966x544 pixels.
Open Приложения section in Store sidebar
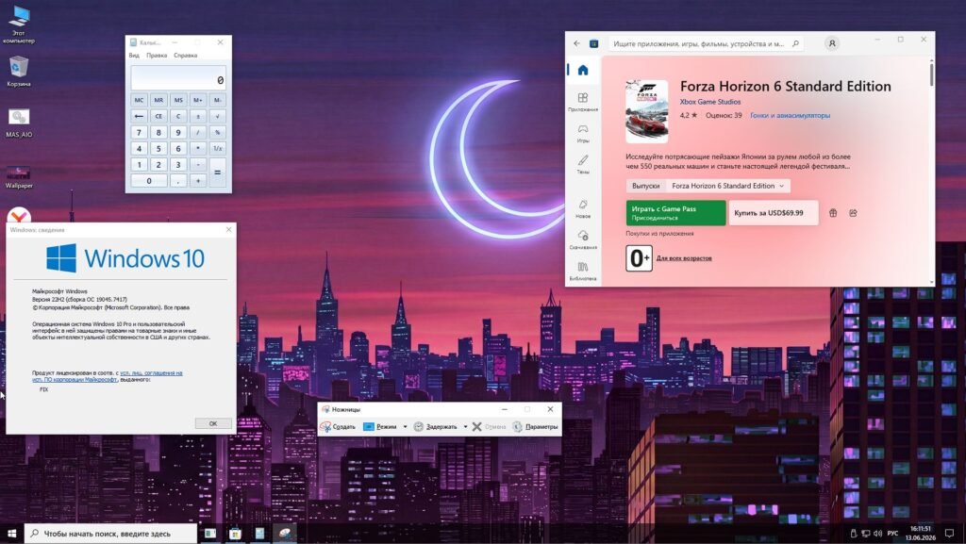coord(583,102)
